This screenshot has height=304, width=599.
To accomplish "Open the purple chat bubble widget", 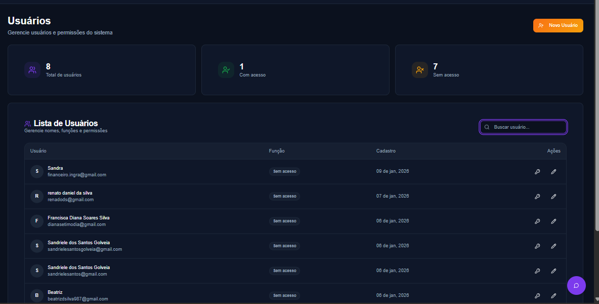I will [576, 285].
